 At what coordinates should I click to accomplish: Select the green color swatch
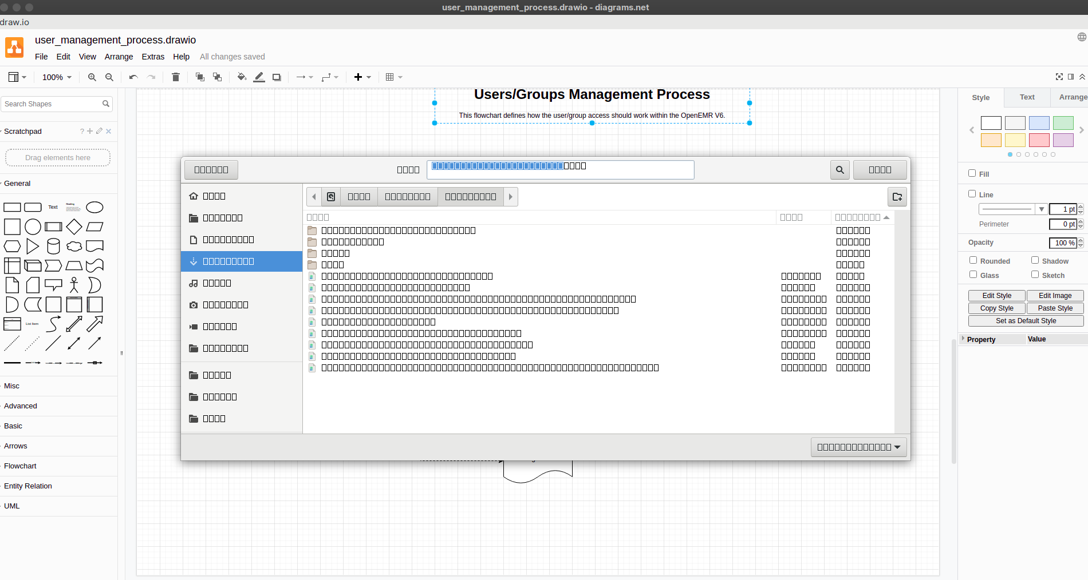[x=1063, y=123]
